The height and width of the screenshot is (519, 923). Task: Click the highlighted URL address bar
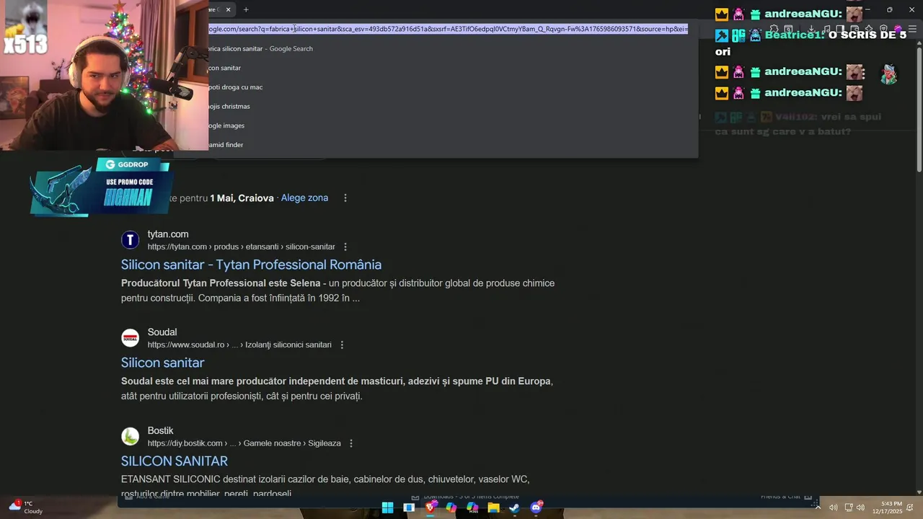(449, 29)
